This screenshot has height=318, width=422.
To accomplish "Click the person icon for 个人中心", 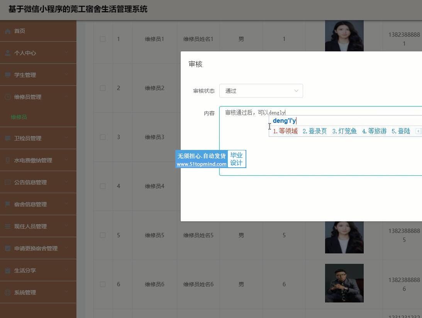I will point(8,53).
